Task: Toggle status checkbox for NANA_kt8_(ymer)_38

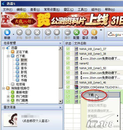Action: [x=68, y=54]
